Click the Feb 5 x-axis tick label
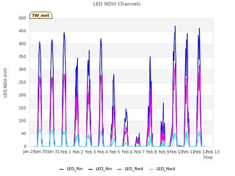 click(115, 152)
